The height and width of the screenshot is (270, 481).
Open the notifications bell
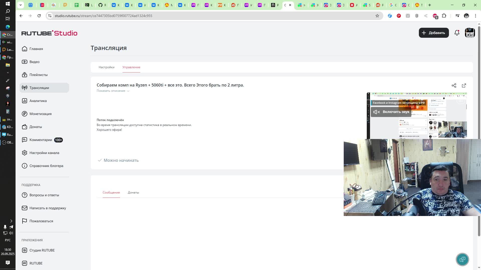[457, 33]
